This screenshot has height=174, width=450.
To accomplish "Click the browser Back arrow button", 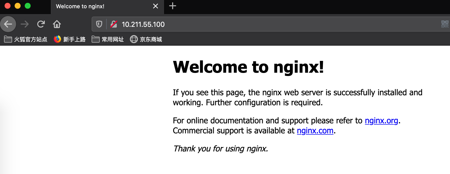I will point(8,24).
